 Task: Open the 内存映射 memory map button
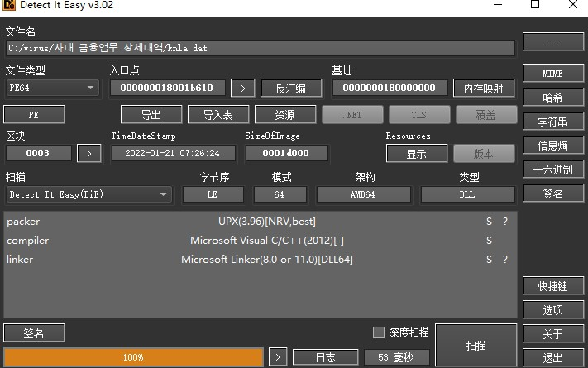coord(484,88)
